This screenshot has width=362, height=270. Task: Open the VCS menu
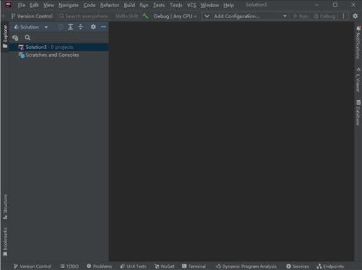pyautogui.click(x=191, y=5)
